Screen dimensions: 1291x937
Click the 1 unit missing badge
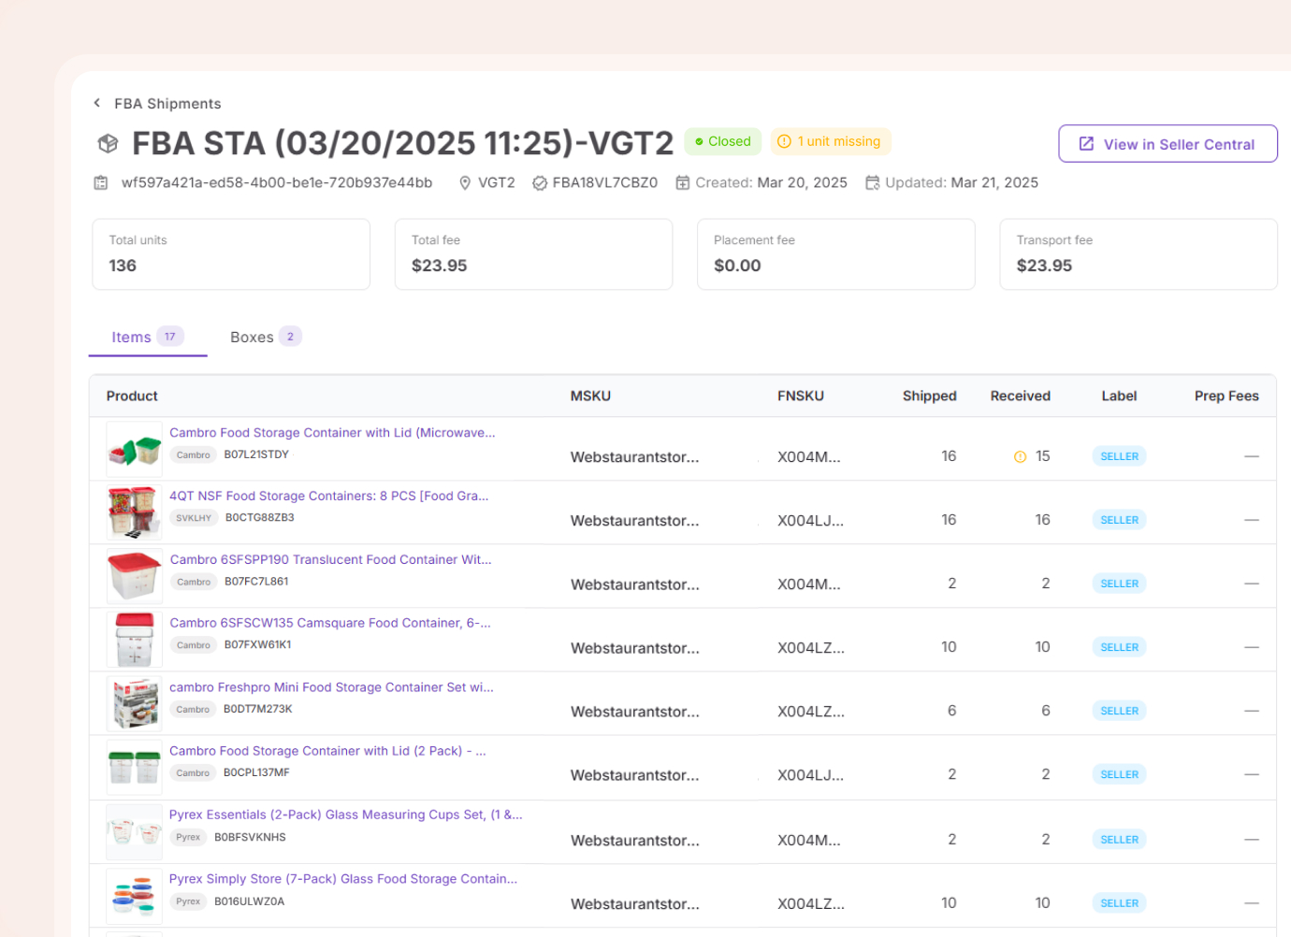pyautogui.click(x=830, y=141)
